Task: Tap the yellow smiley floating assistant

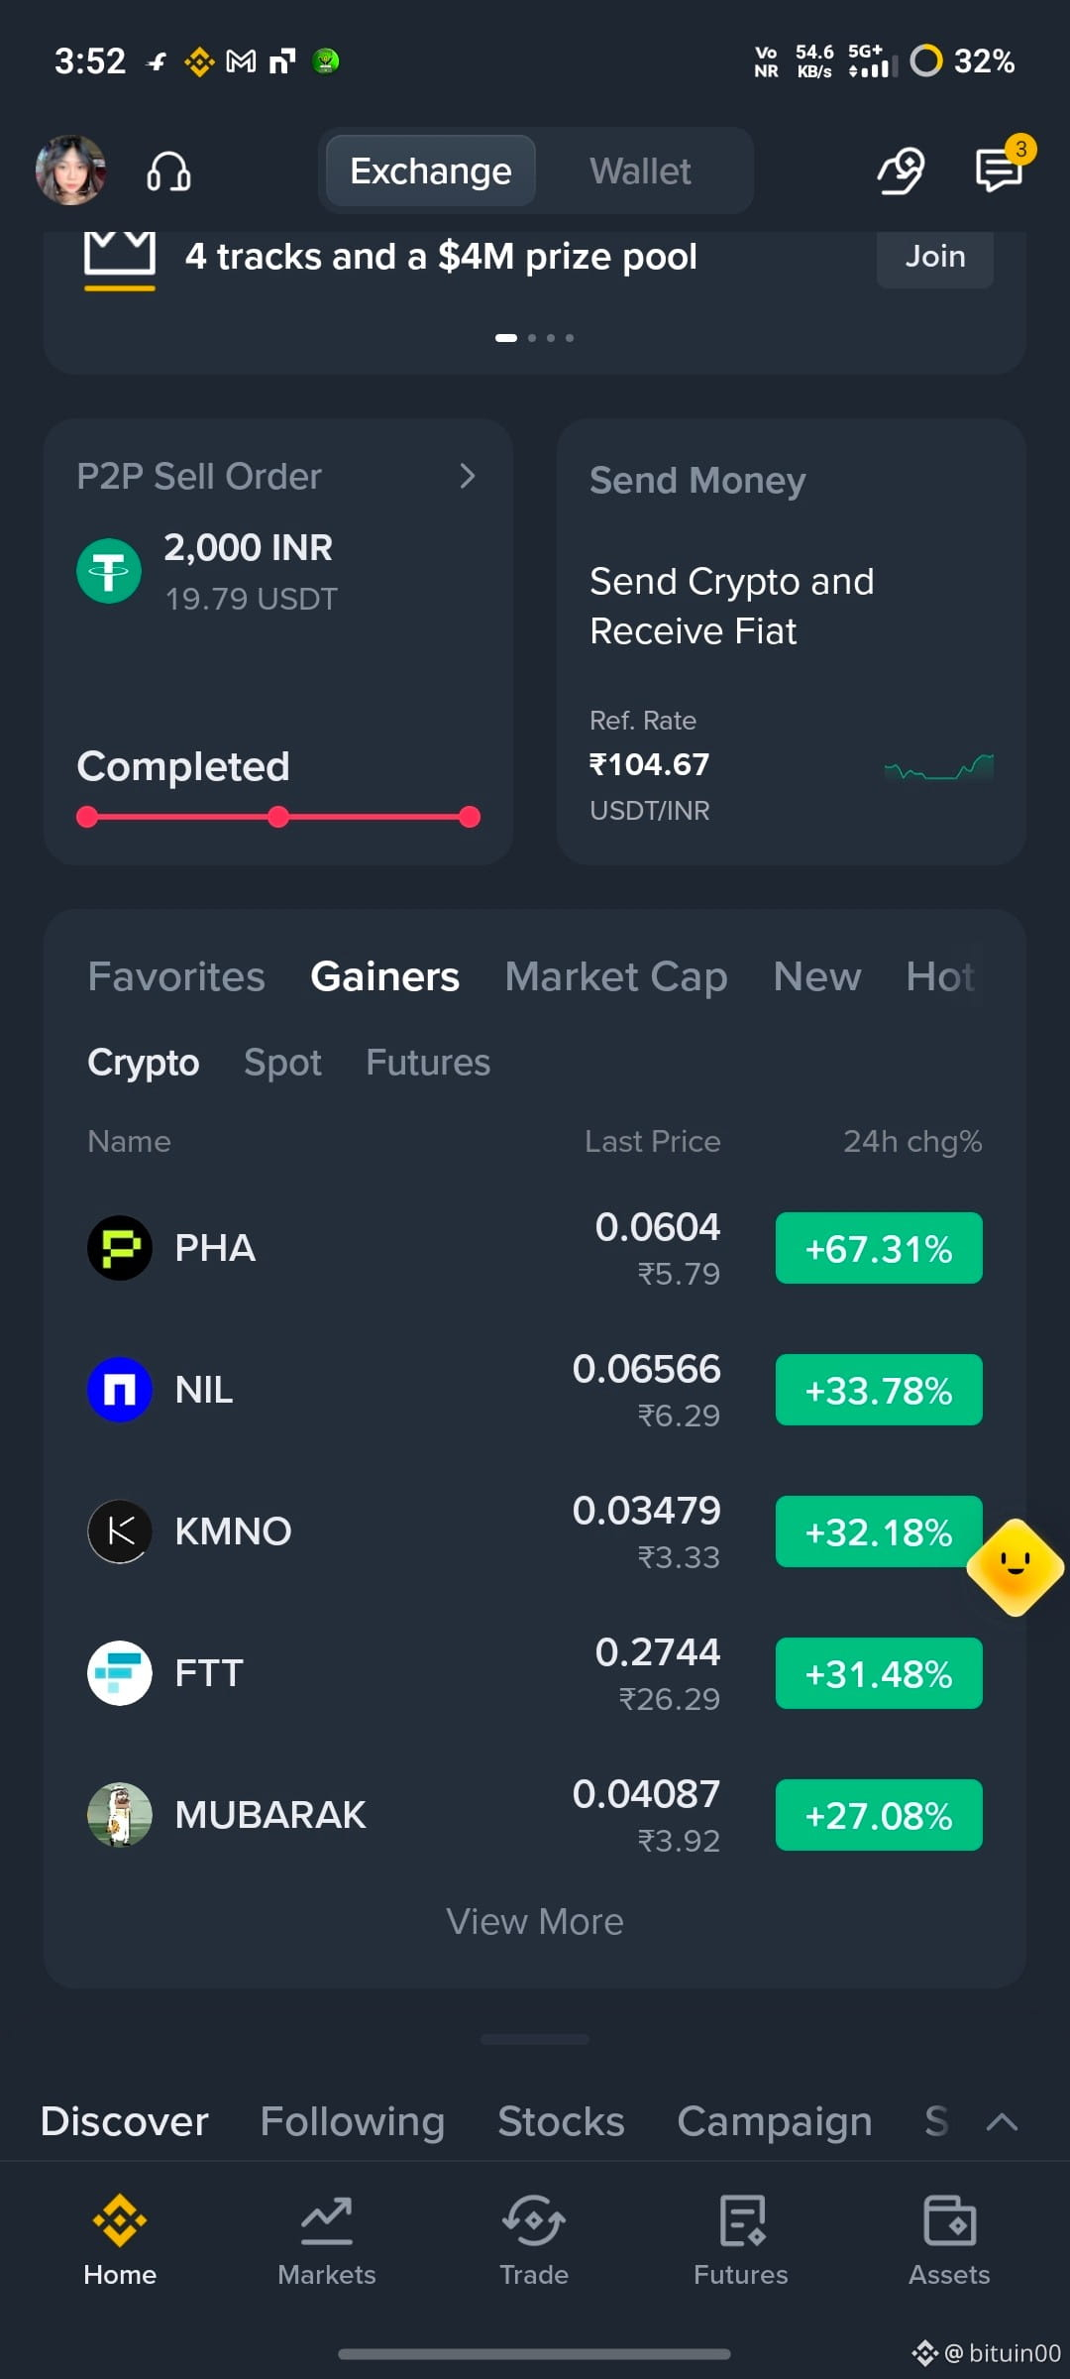Action: pos(1016,1567)
